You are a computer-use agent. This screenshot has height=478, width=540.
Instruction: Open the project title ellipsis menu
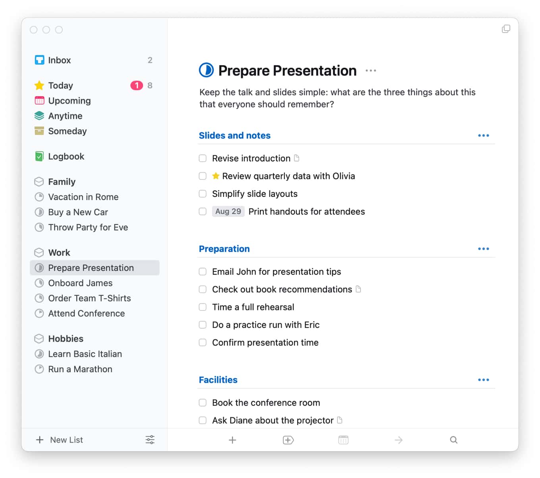[371, 71]
